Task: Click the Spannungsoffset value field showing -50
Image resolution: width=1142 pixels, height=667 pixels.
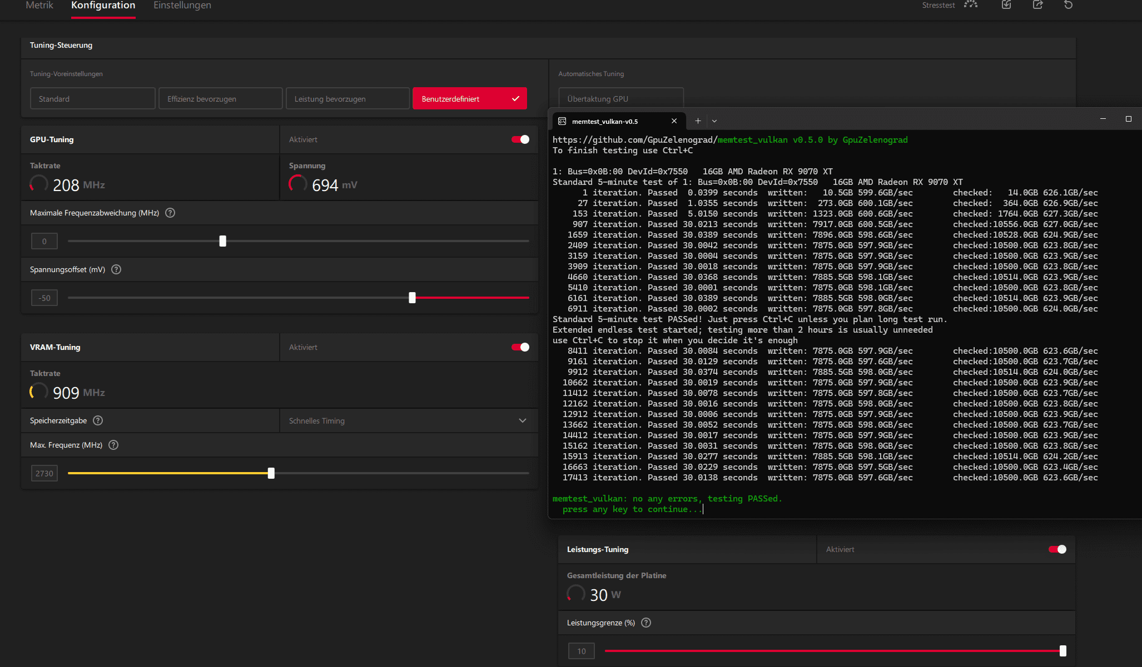Action: coord(44,298)
